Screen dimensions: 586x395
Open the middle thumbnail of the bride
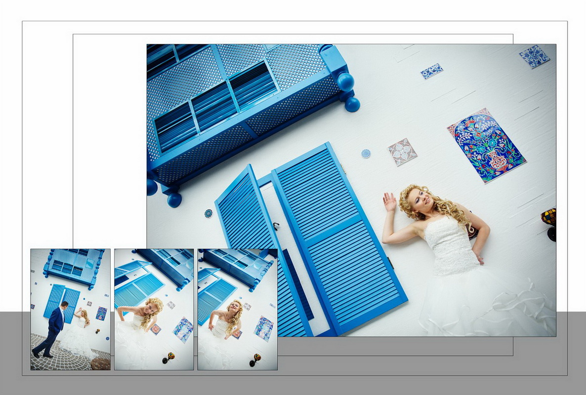tap(154, 309)
